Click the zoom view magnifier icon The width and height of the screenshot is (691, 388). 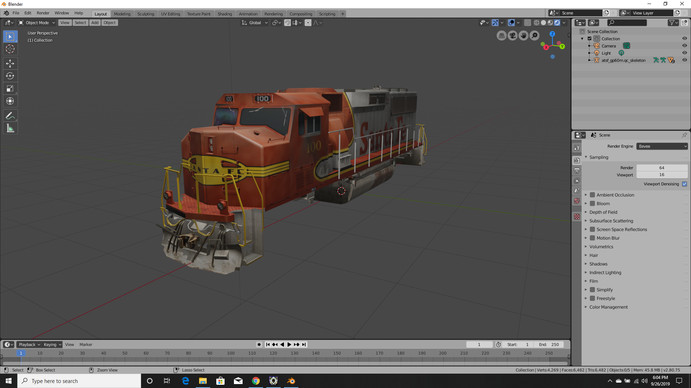pyautogui.click(x=535, y=36)
